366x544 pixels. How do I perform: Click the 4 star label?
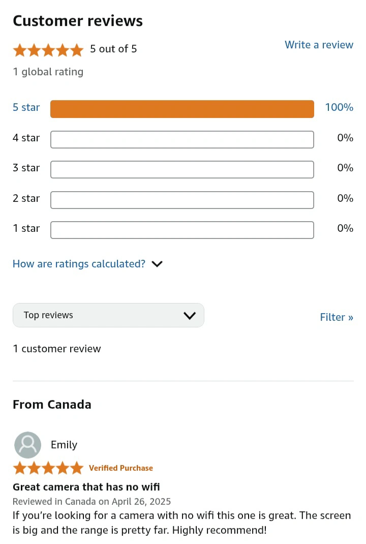pos(26,138)
